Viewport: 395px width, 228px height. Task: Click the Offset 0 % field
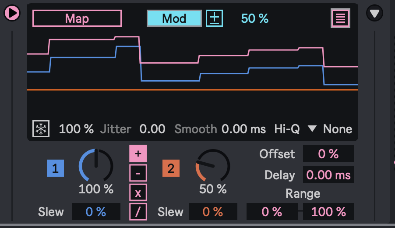(328, 154)
